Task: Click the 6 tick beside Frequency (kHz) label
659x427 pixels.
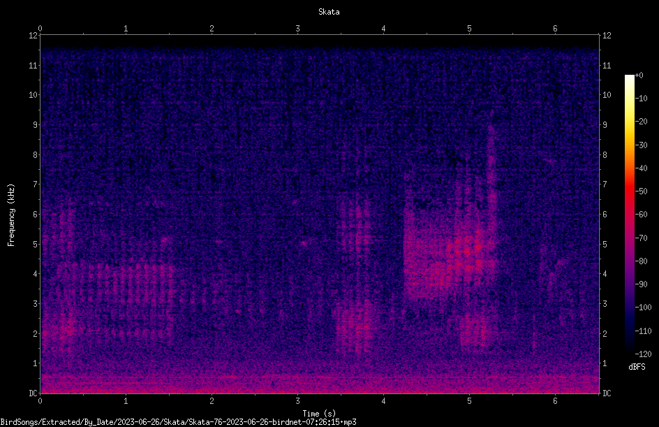Action: pyautogui.click(x=36, y=215)
